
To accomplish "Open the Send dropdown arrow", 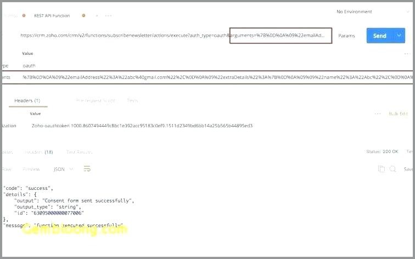I will click(x=399, y=36).
